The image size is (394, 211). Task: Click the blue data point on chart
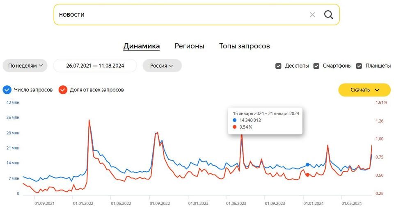coord(307,165)
